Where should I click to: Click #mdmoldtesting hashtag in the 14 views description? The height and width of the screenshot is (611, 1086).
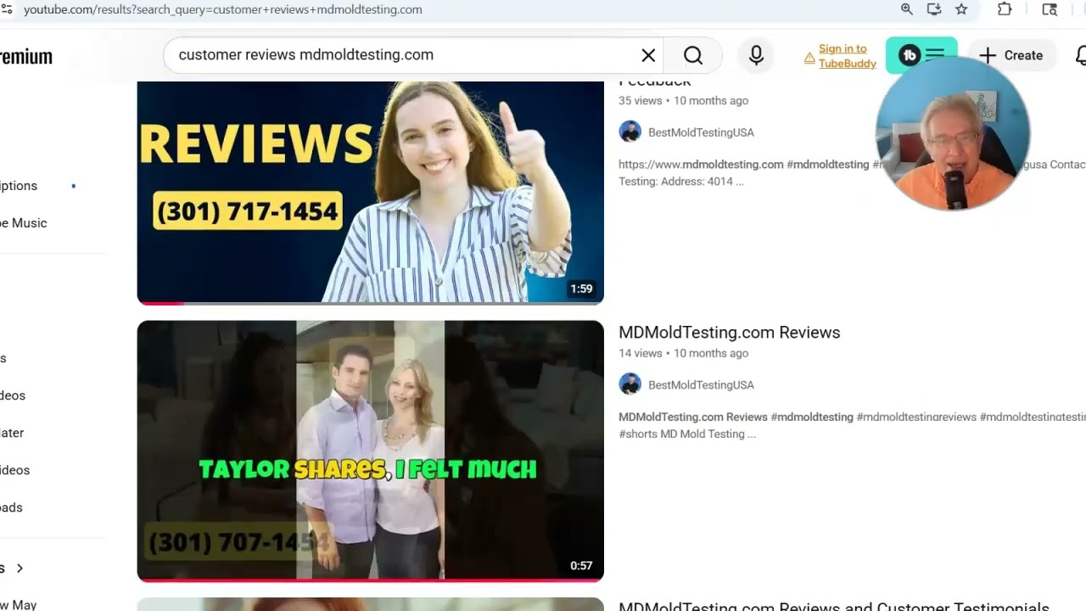click(812, 417)
